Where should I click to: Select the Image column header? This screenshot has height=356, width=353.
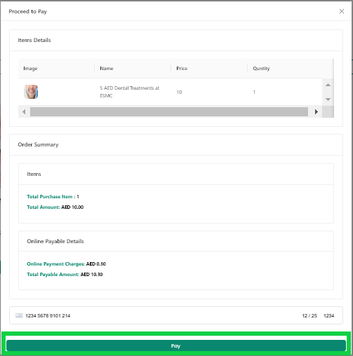tap(30, 69)
